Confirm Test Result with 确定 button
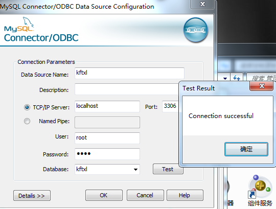 point(246,149)
